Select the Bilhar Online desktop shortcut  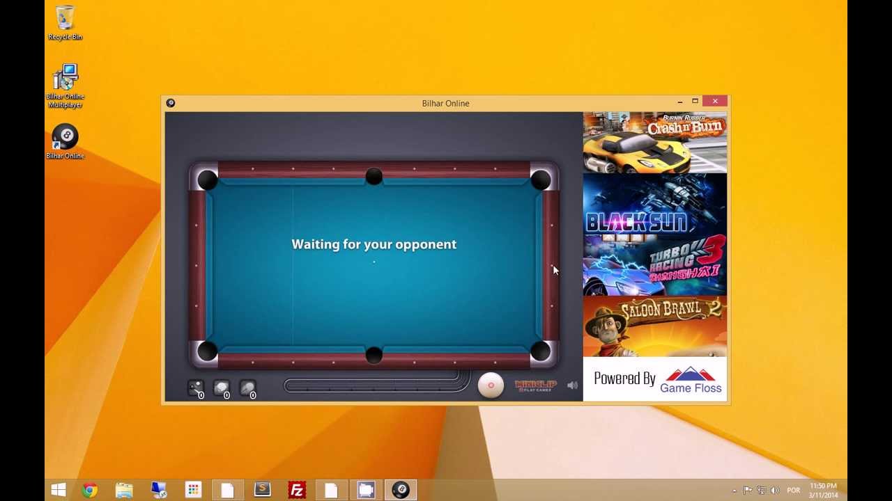(x=65, y=142)
